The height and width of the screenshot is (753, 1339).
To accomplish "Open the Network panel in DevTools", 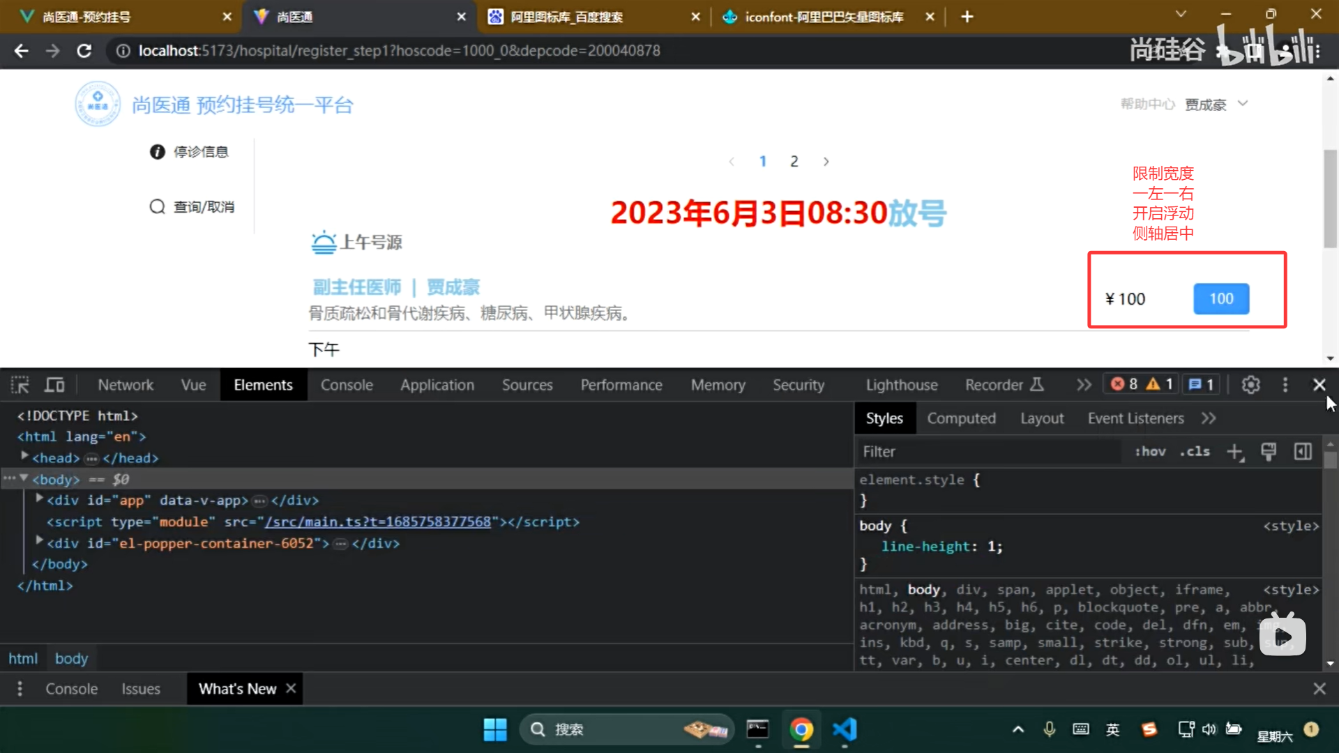I will tap(126, 384).
